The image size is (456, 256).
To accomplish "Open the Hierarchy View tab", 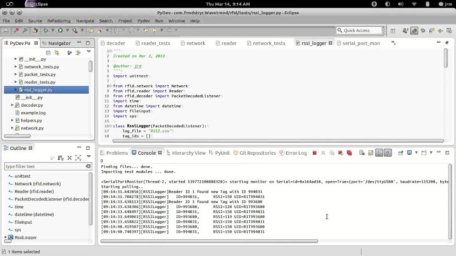I will click(x=186, y=153).
